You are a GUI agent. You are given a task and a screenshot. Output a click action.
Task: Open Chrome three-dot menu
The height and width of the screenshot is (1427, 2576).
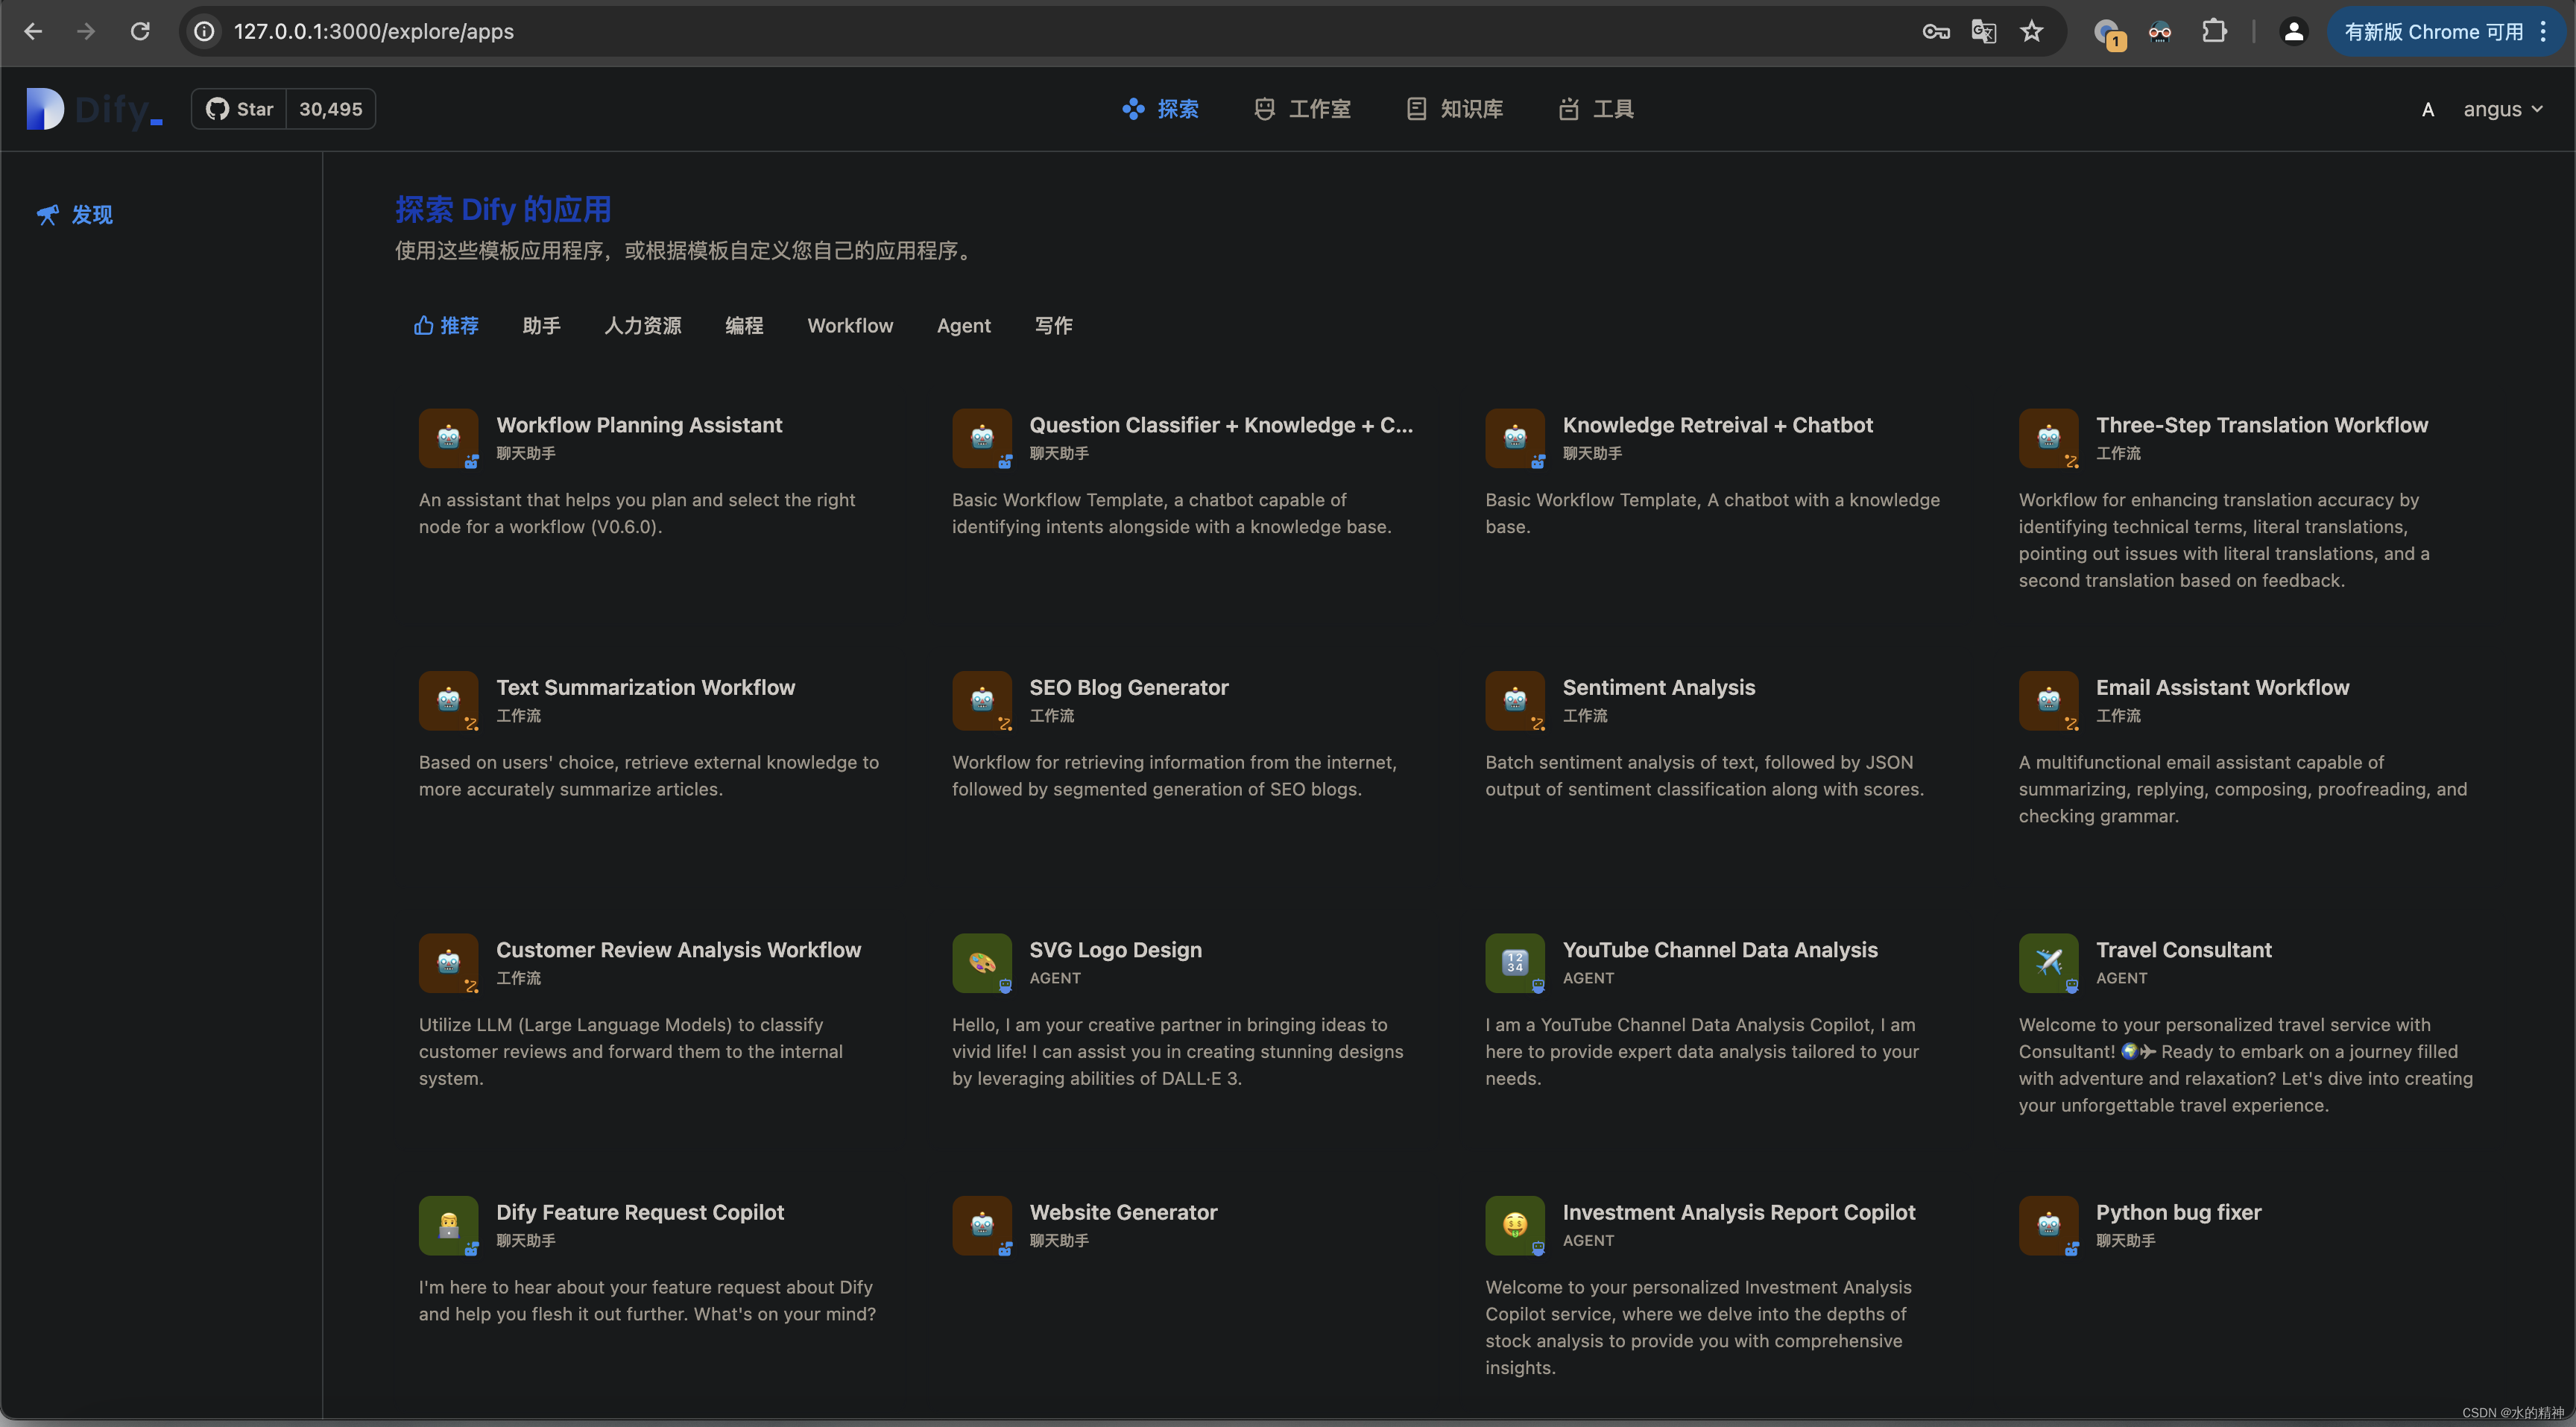click(2544, 31)
